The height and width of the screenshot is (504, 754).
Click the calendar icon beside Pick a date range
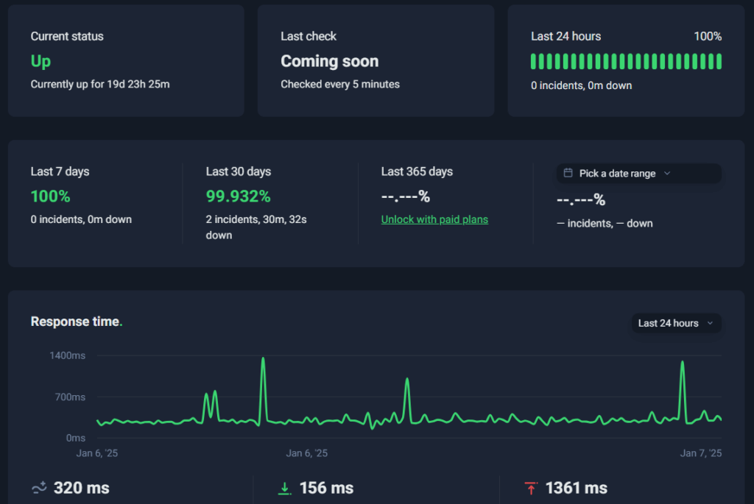pos(568,174)
